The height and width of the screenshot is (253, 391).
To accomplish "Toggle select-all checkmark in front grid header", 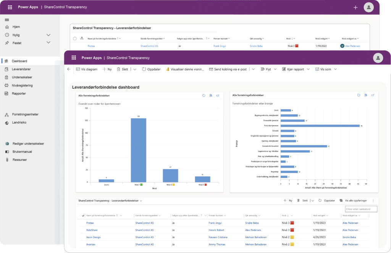I will 83,216.
